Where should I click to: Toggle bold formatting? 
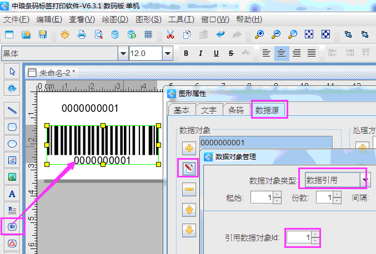(186, 53)
